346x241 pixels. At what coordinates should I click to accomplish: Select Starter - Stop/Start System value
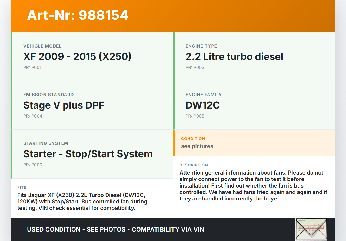point(88,154)
